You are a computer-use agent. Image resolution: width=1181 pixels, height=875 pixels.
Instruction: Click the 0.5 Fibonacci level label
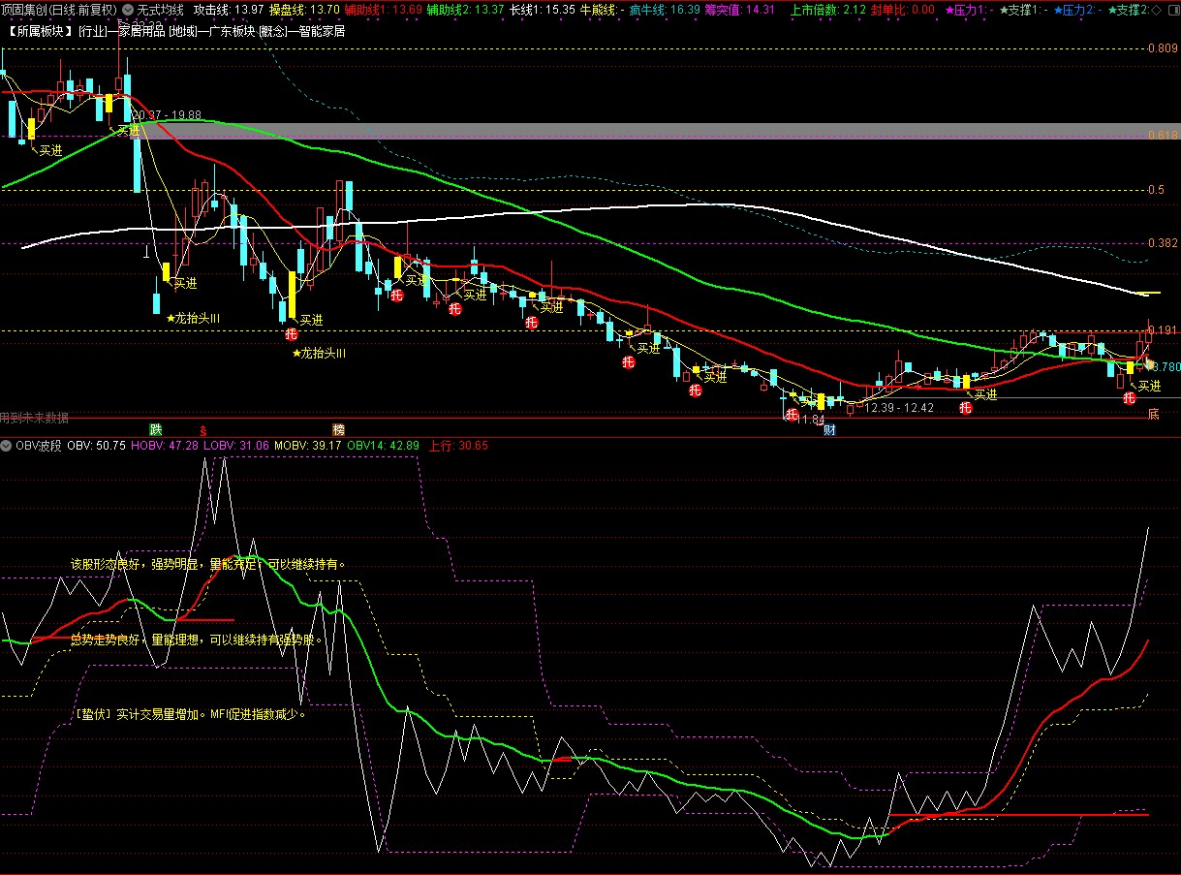(x=1155, y=190)
